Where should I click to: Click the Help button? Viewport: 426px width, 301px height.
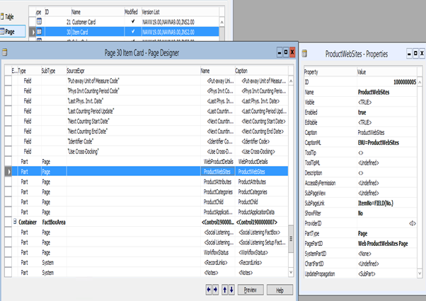[x=280, y=290]
